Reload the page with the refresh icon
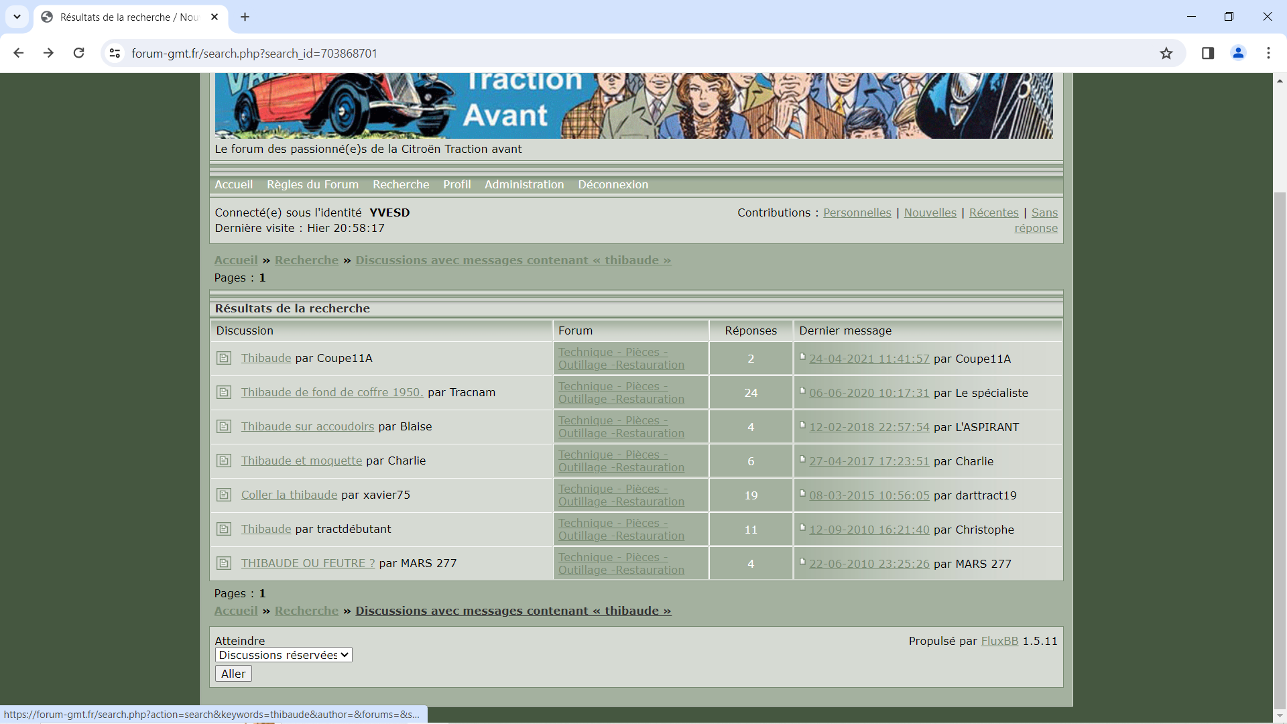 click(x=79, y=53)
